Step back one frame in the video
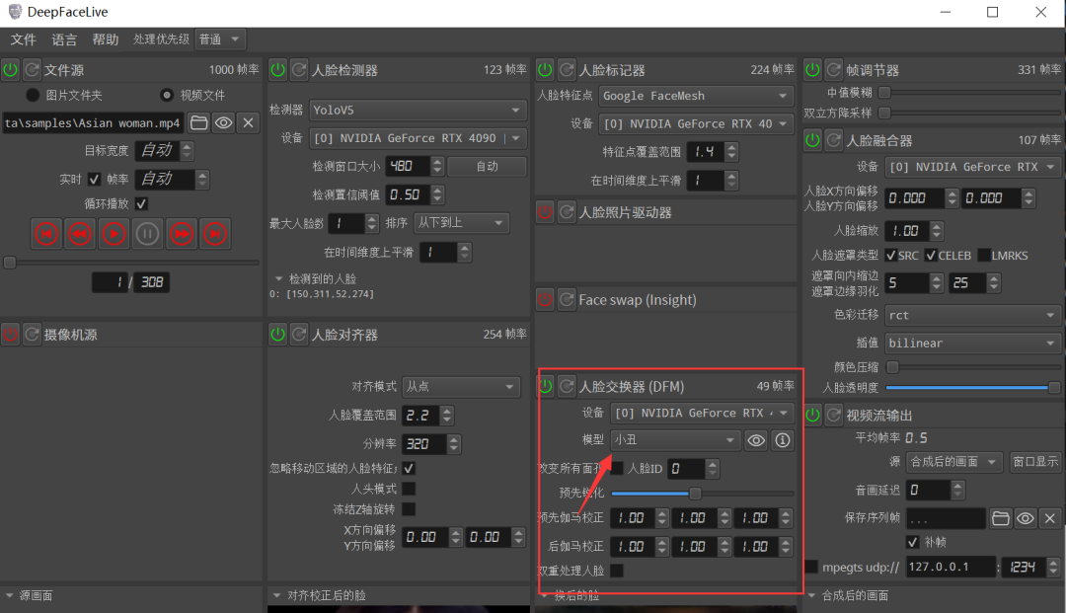The width and height of the screenshot is (1066, 613). pyautogui.click(x=80, y=234)
